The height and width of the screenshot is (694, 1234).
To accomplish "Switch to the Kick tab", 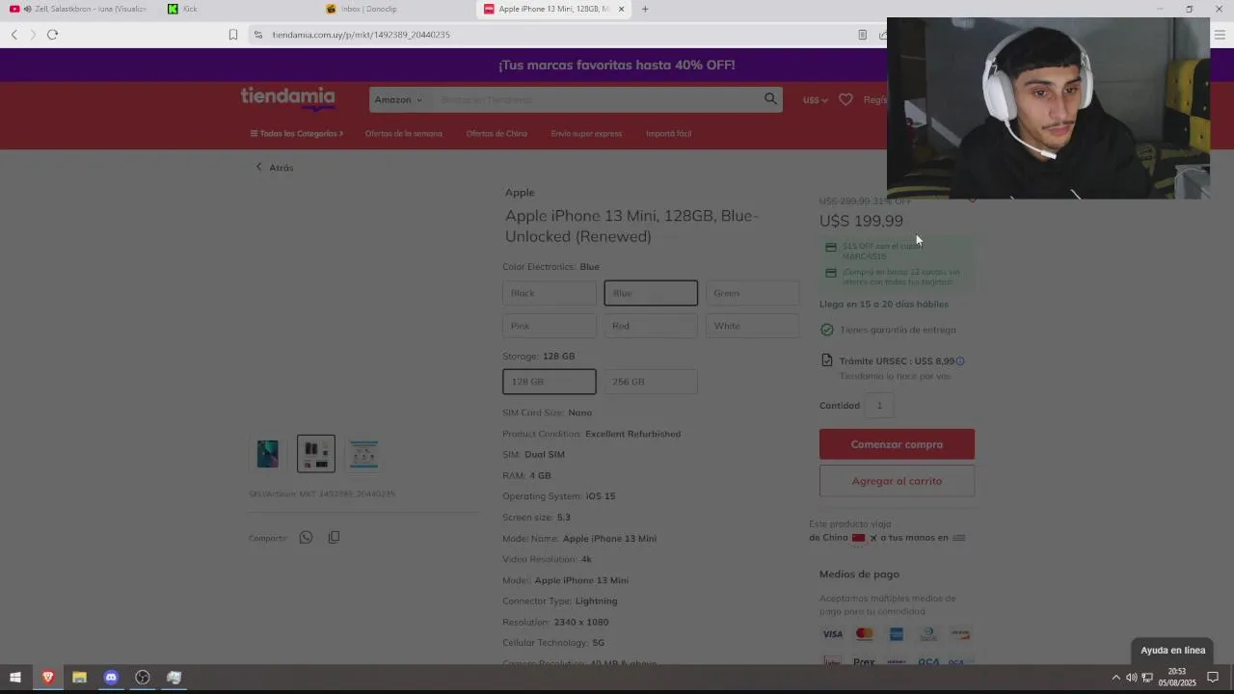I will [236, 9].
